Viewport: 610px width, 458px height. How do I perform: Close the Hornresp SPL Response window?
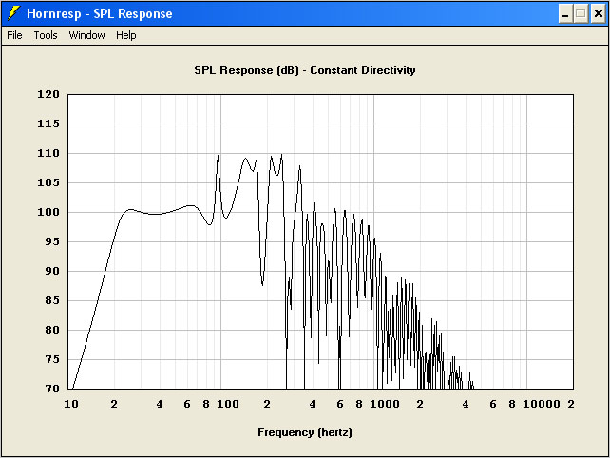[599, 14]
